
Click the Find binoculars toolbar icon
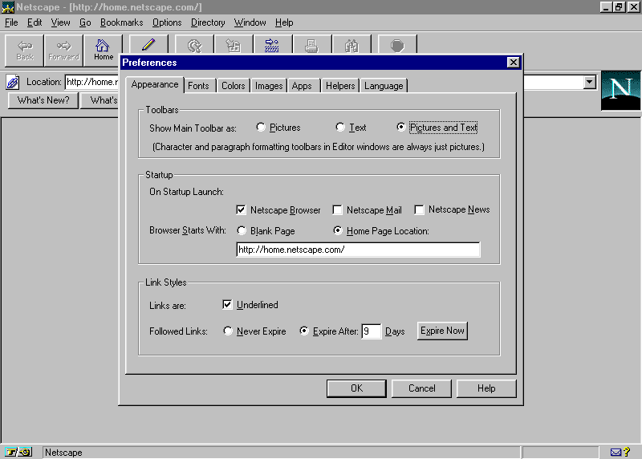click(351, 45)
